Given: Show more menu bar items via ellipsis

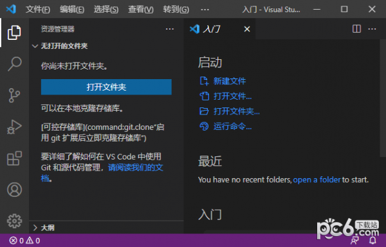Looking at the screenshot, I should pos(205,10).
